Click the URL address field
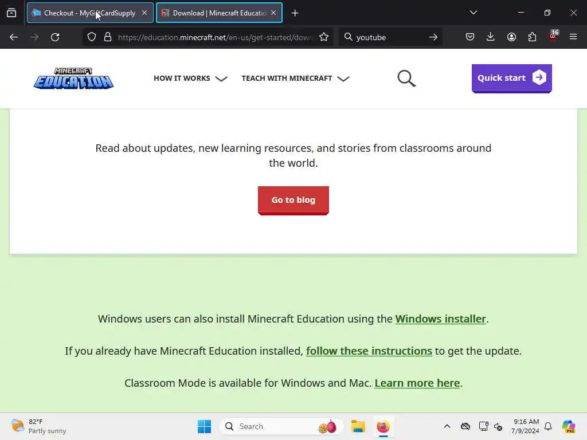 (x=214, y=37)
